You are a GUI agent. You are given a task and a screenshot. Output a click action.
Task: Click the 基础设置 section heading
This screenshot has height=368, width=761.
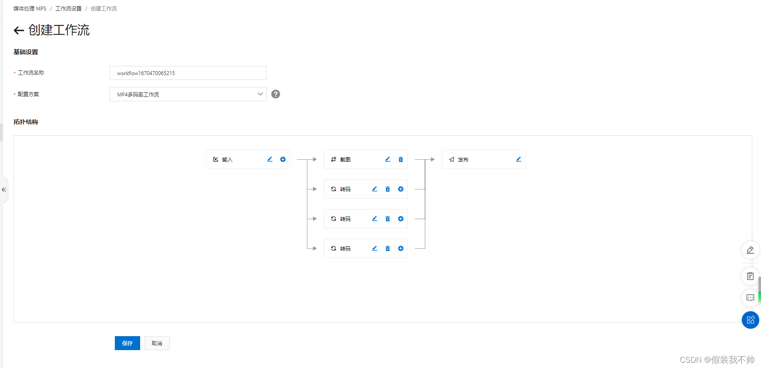point(26,52)
